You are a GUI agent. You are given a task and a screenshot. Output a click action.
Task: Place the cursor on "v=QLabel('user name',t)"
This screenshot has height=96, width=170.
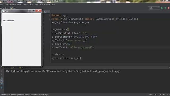click(69, 40)
